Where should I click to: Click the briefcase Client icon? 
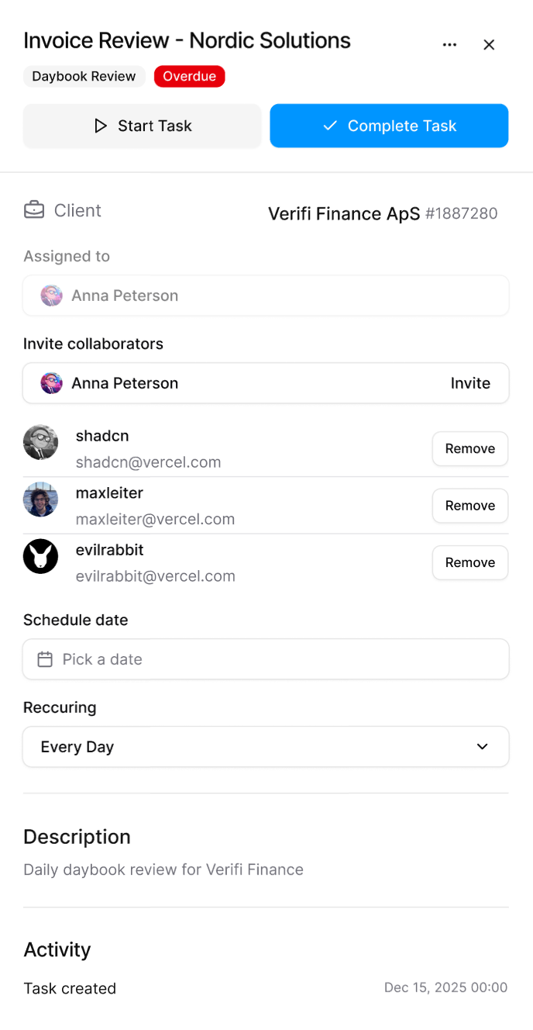(x=34, y=210)
